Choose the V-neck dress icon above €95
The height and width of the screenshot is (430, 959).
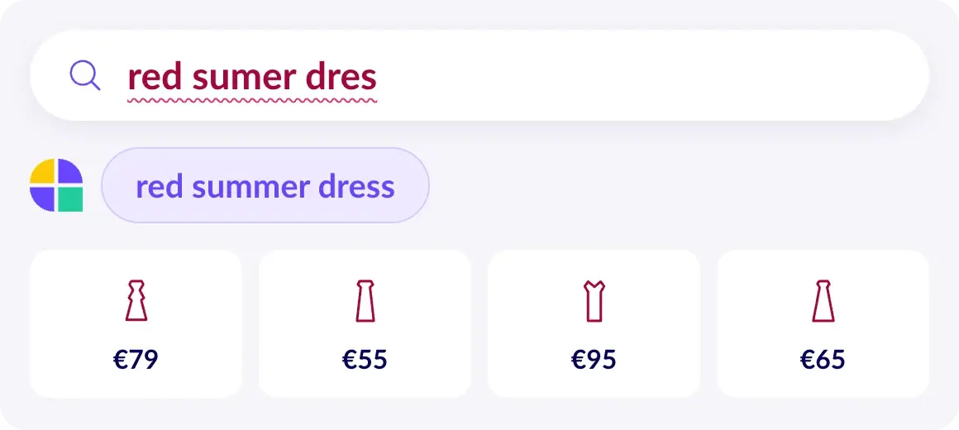coord(594,300)
